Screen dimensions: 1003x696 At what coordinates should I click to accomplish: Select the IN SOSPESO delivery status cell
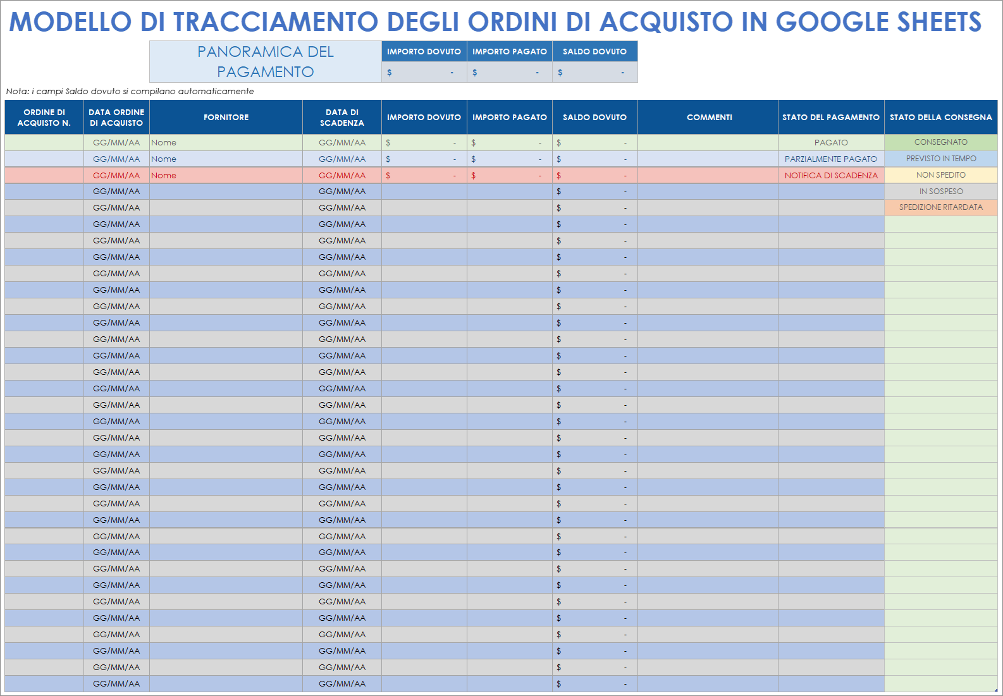coord(940,191)
